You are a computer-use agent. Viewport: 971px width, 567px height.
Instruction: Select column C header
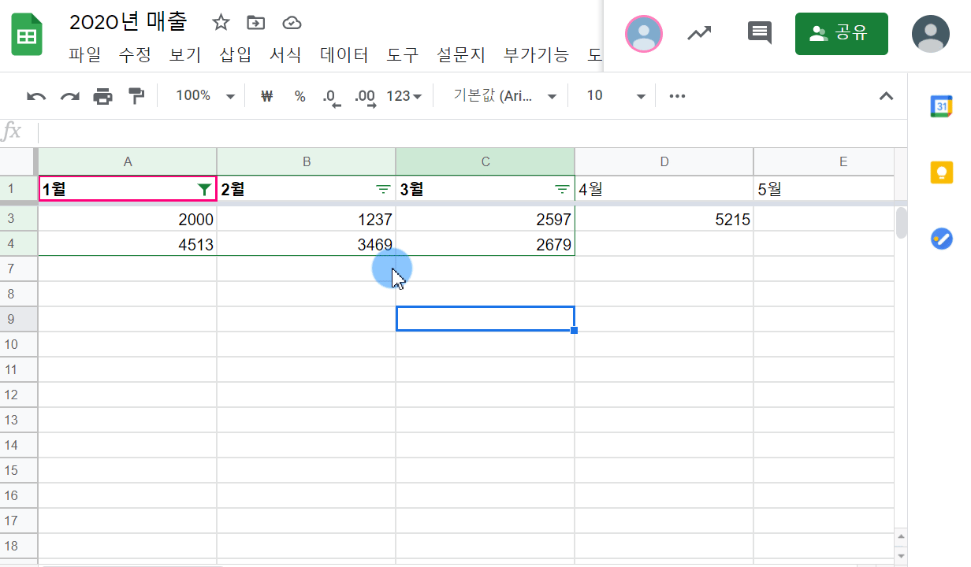(485, 161)
